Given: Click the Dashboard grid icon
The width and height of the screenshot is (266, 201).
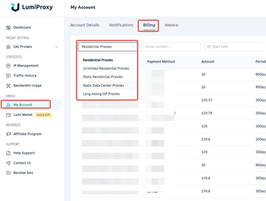Looking at the screenshot, I should click(x=8, y=28).
